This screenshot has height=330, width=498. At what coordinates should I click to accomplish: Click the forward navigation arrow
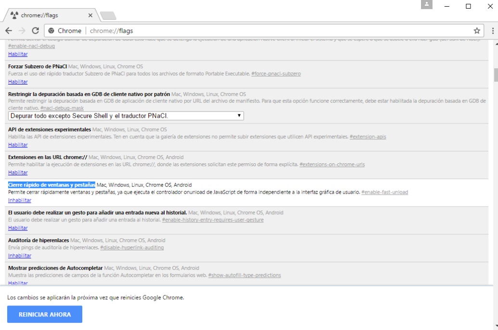point(22,31)
